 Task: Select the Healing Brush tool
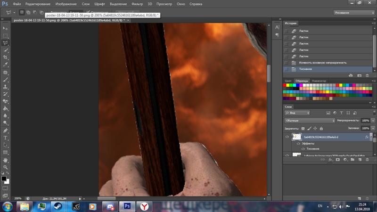coord(5,73)
